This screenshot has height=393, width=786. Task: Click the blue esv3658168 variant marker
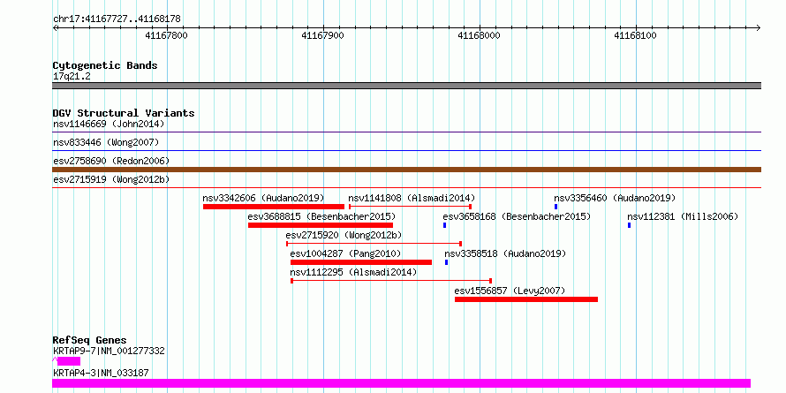point(444,225)
